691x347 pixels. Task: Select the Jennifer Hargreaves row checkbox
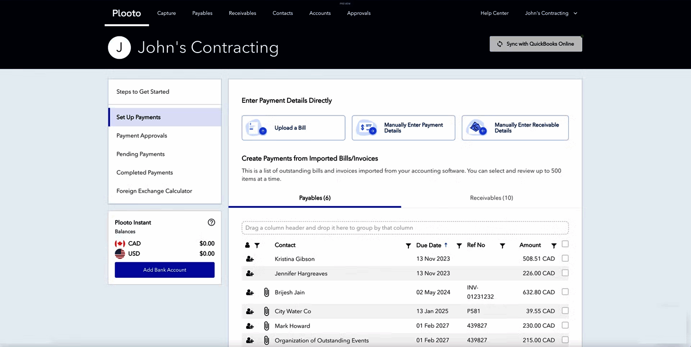pyautogui.click(x=565, y=273)
